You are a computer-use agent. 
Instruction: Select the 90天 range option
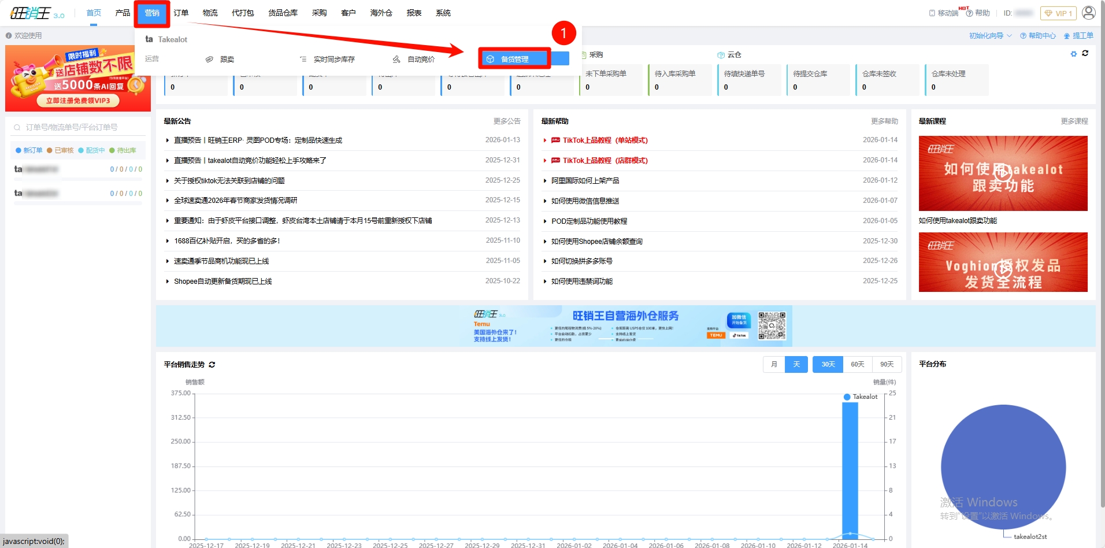coord(887,364)
